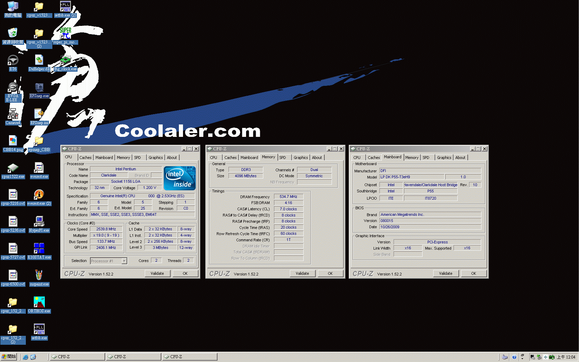The width and height of the screenshot is (579, 362).
Task: Launch everest.exe desktop icon
Action: [39, 171]
